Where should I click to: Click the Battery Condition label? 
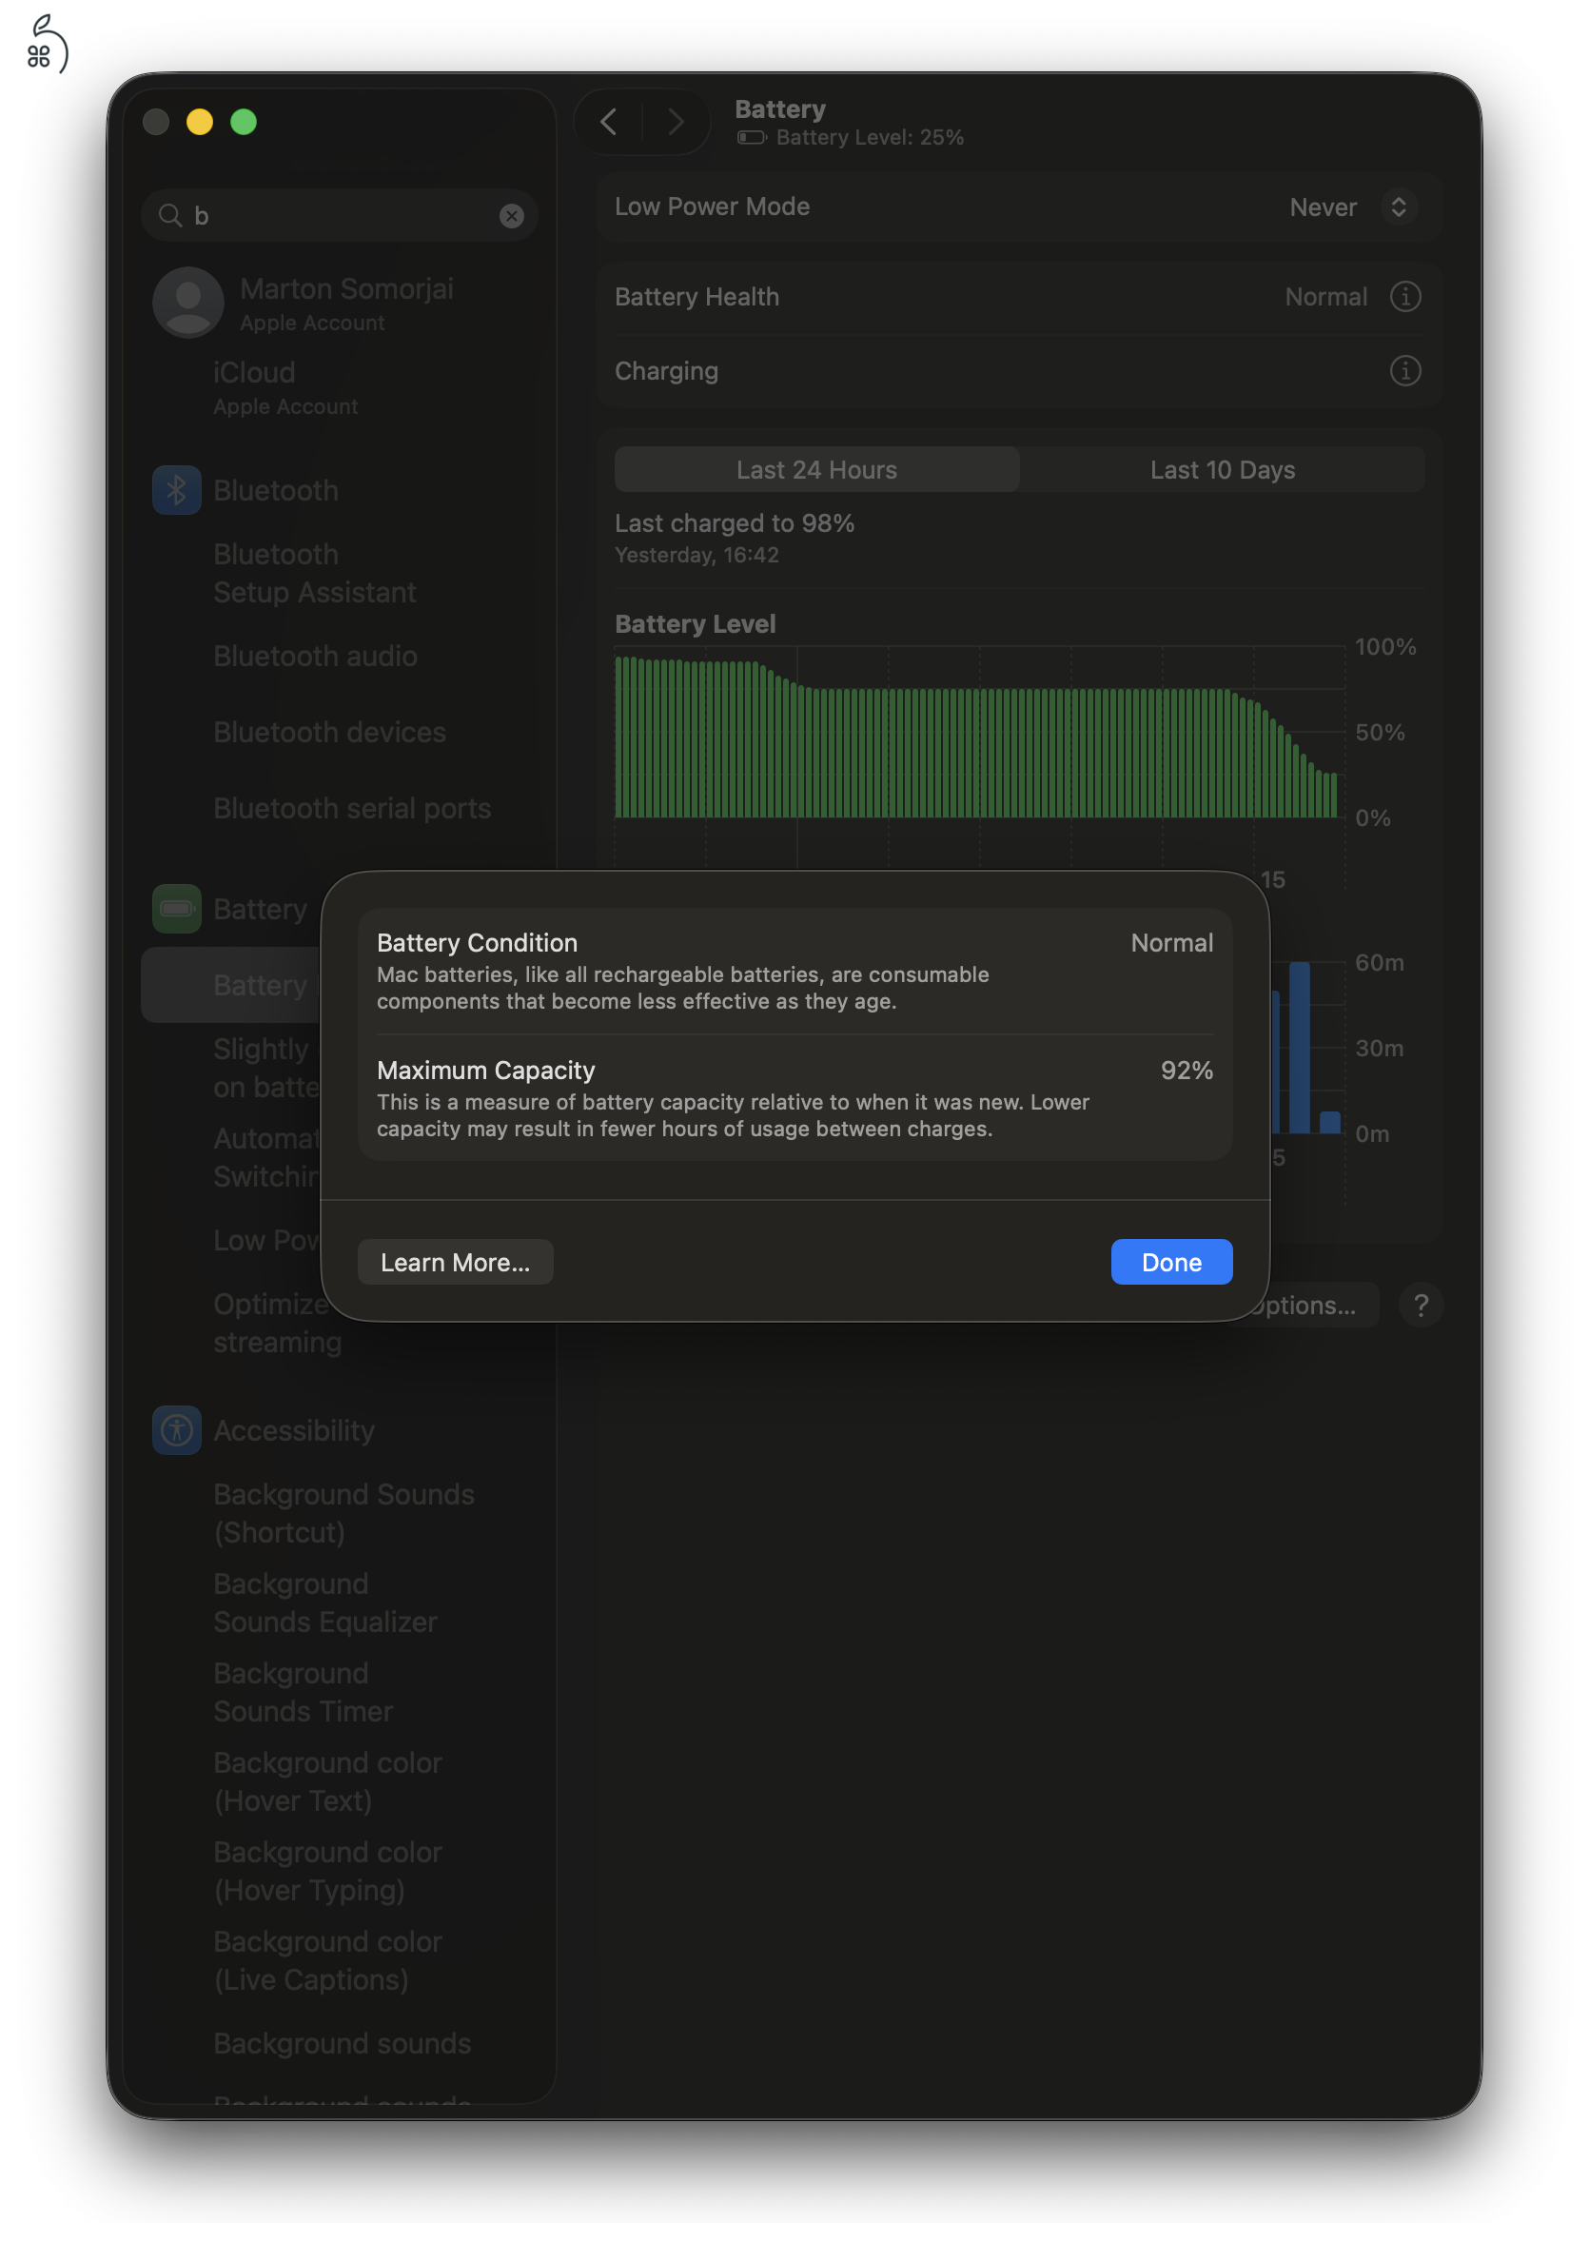coord(478,942)
